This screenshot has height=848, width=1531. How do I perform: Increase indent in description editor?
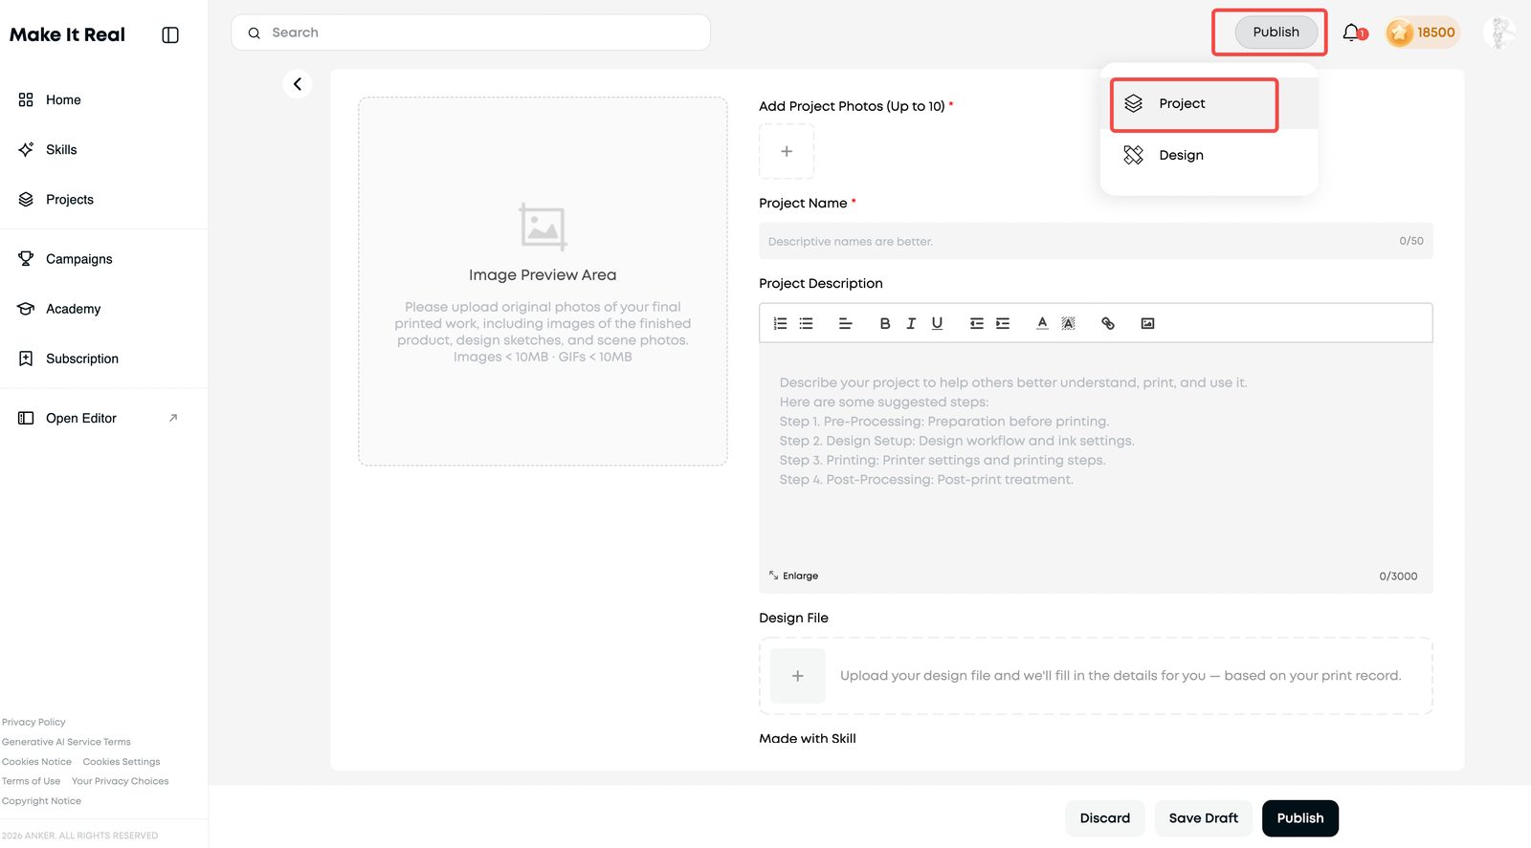click(x=1003, y=323)
